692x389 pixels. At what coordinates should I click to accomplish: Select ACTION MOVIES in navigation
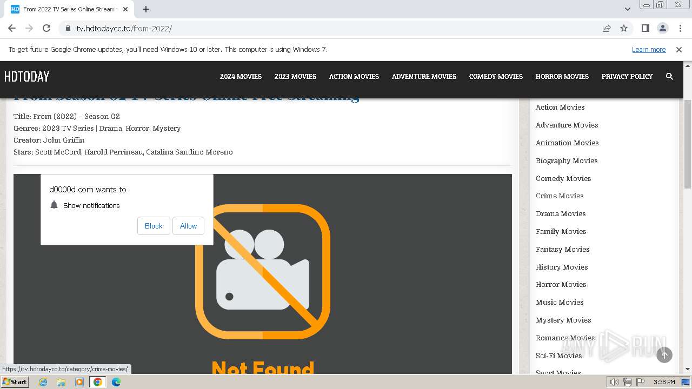(x=354, y=77)
